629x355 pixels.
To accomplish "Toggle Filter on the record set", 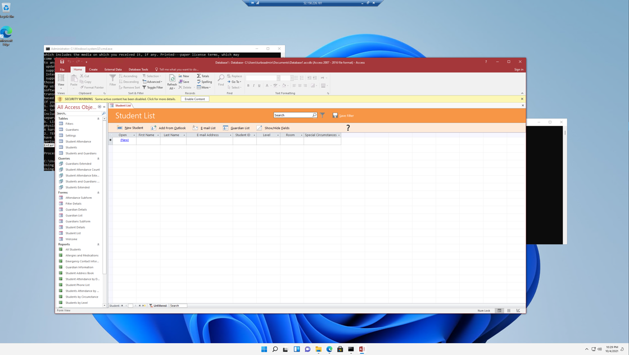I will click(x=153, y=88).
